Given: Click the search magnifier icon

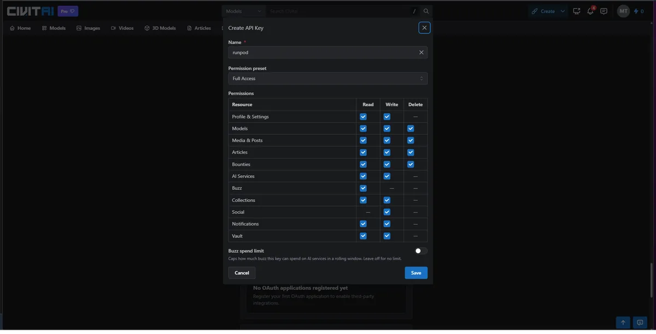Looking at the screenshot, I should click(x=426, y=11).
